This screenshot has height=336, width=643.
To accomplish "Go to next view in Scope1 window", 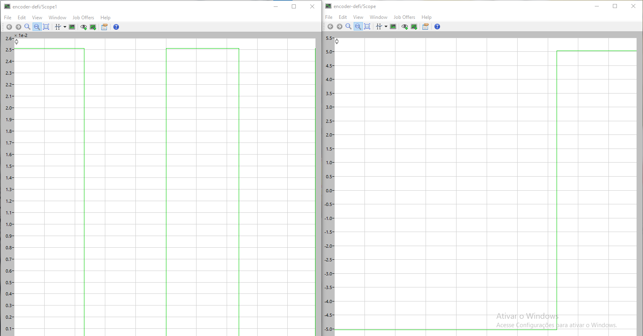I will (x=18, y=27).
